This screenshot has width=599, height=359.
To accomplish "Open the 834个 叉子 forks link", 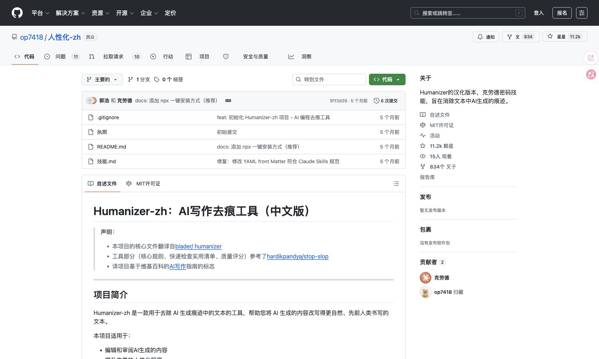I will (438, 167).
